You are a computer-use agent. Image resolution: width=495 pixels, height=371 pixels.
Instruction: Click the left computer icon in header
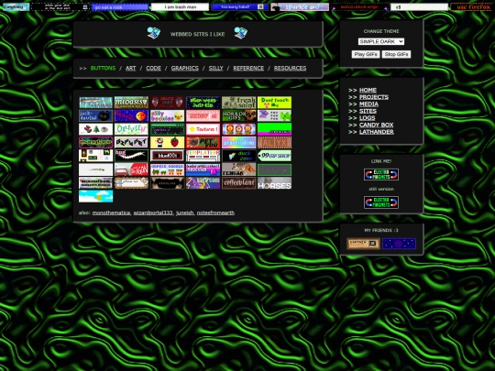tap(154, 33)
